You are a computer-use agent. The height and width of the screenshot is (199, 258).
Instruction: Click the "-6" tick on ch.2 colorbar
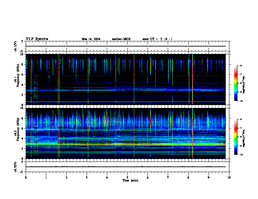(241, 119)
